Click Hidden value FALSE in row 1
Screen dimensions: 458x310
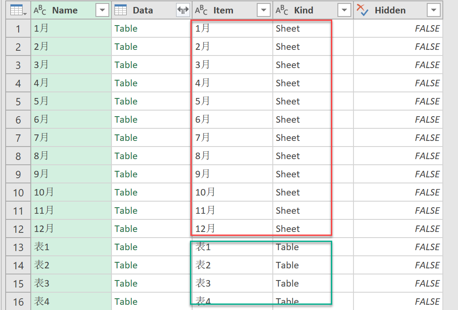point(427,28)
